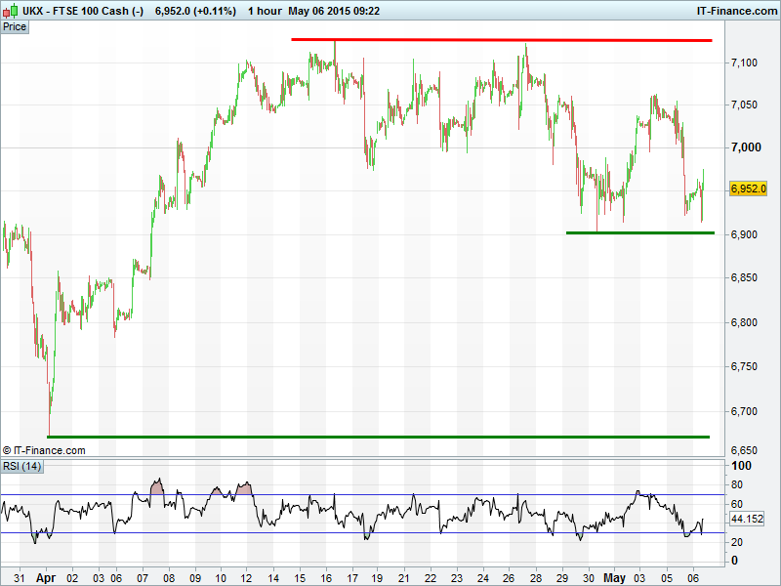This screenshot has width=781, height=586.
Task: Click the +0.11% change value in header
Action: [x=216, y=11]
